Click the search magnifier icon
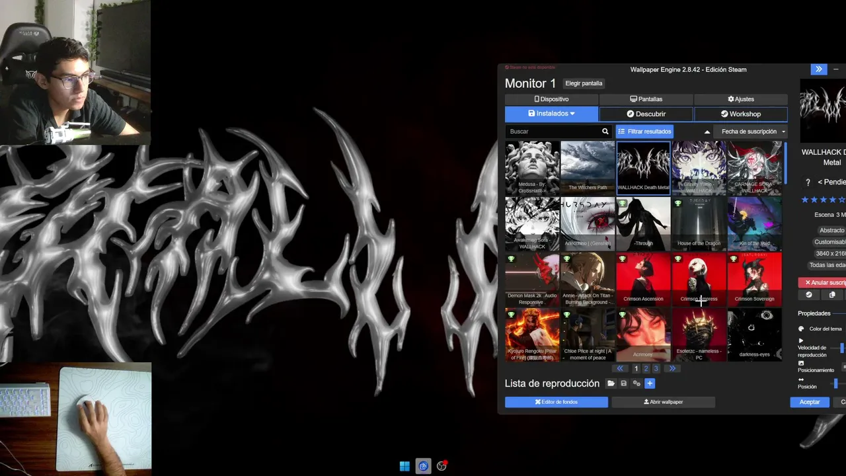Image resolution: width=846 pixels, height=476 pixels. tap(605, 132)
